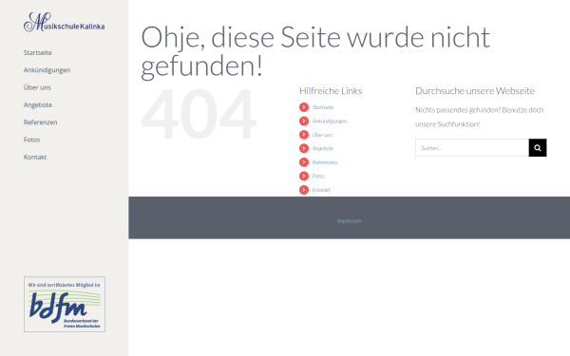This screenshot has height=356, width=570.
Task: Click the red arrow icon beside Kontakt
Action: [304, 190]
